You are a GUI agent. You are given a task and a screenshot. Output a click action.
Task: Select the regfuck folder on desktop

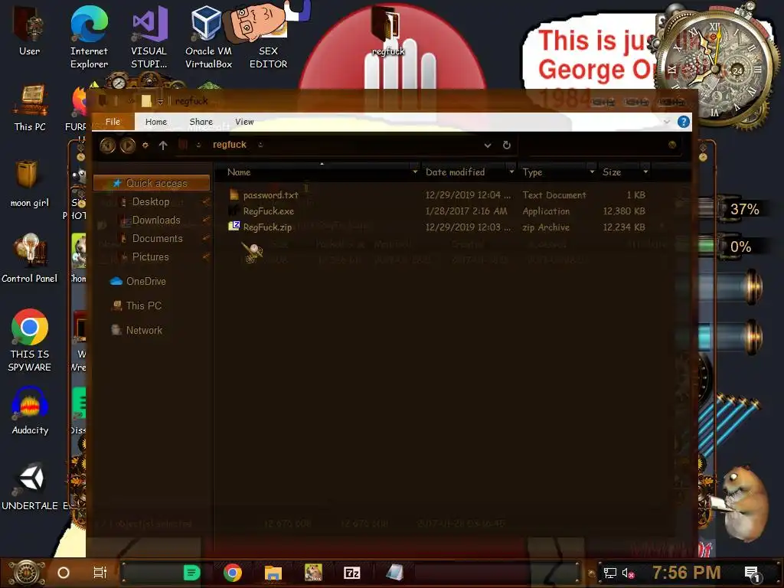[x=388, y=31]
